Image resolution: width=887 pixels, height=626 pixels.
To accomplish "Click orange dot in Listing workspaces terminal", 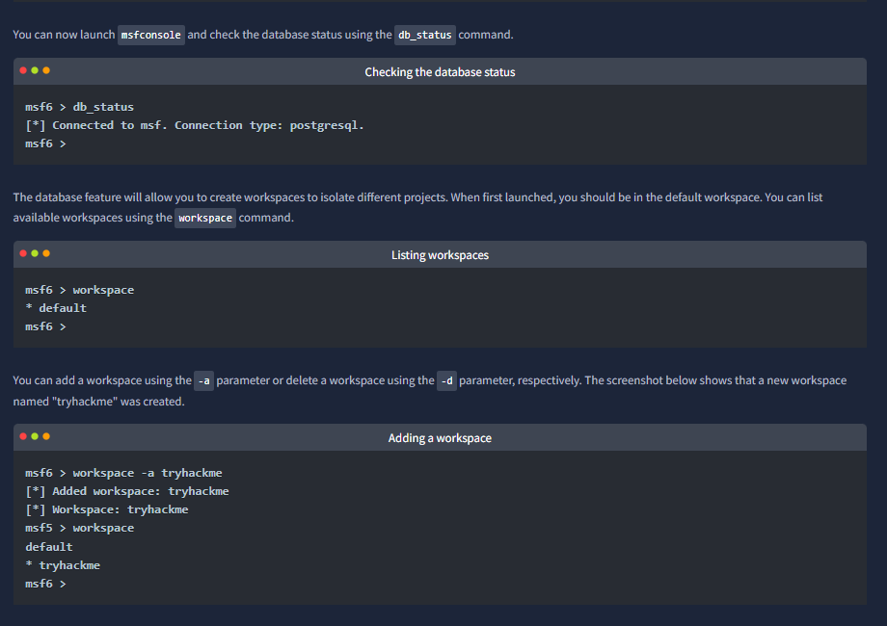I will pyautogui.click(x=46, y=253).
